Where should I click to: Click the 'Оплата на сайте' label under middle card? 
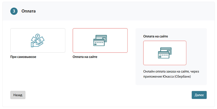tap(85, 57)
